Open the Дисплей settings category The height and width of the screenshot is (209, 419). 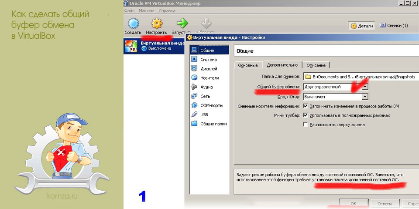pyautogui.click(x=209, y=69)
